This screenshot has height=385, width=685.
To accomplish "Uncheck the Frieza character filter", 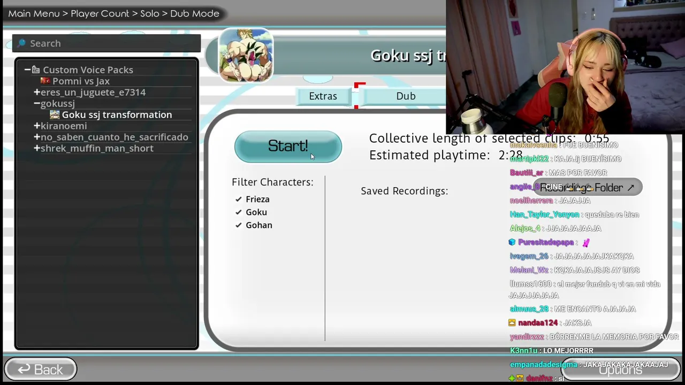I will [239, 199].
